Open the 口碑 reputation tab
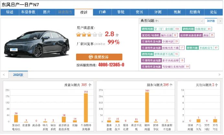This screenshot has height=135, width=224. pos(102,12)
